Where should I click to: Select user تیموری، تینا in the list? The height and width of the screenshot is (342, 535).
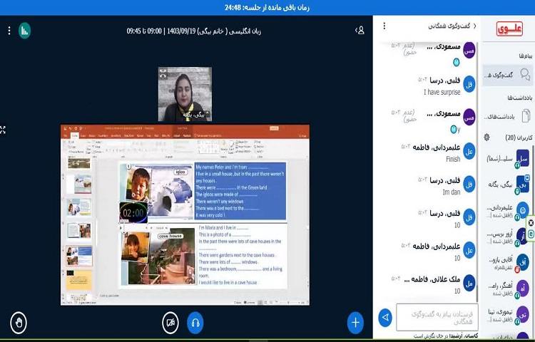(x=508, y=315)
